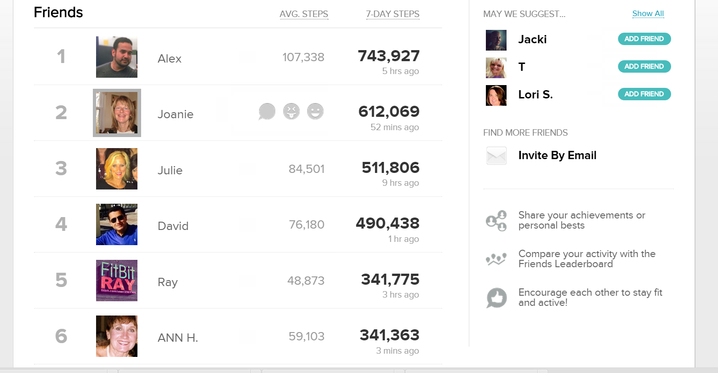Add Lori S. as a friend

(x=644, y=94)
